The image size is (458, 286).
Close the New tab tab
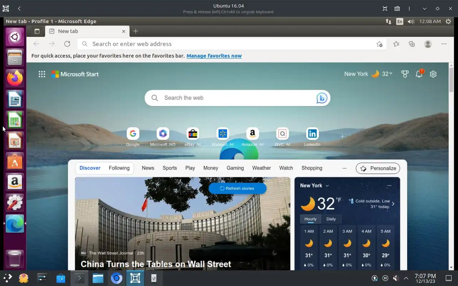pos(123,31)
